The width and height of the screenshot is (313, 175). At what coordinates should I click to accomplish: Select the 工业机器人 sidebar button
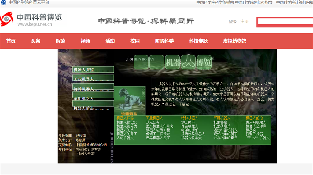click(93, 79)
